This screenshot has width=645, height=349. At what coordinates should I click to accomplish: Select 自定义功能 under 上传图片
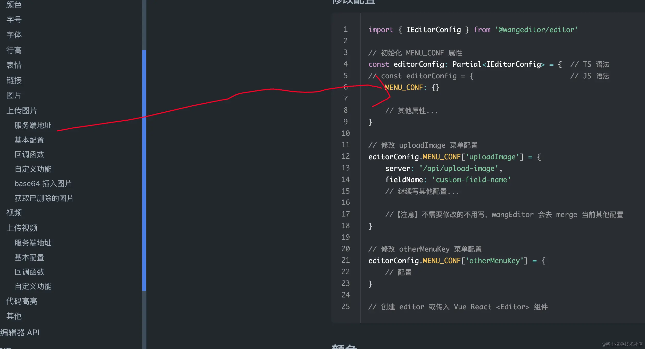[33, 169]
